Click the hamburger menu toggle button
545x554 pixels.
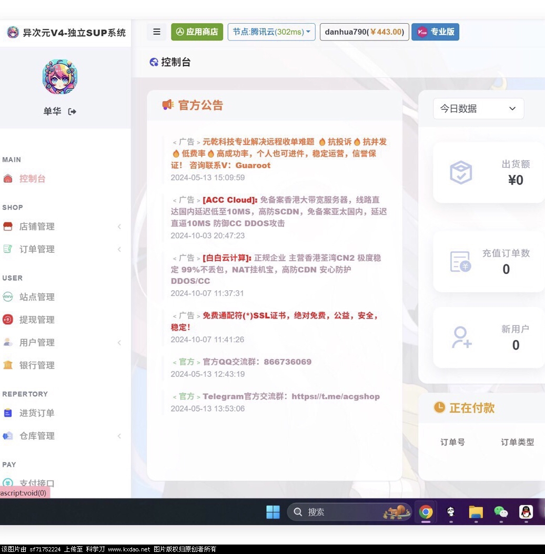[156, 32]
